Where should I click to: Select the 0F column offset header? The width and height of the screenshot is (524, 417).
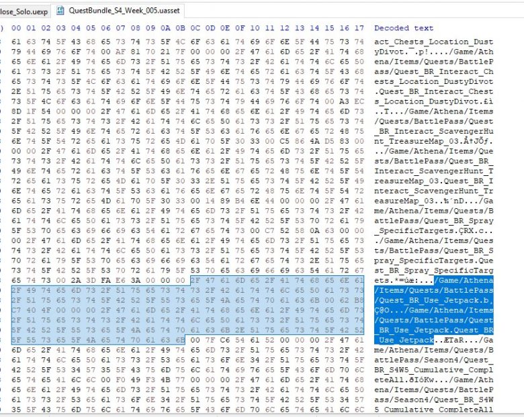tap(240, 28)
